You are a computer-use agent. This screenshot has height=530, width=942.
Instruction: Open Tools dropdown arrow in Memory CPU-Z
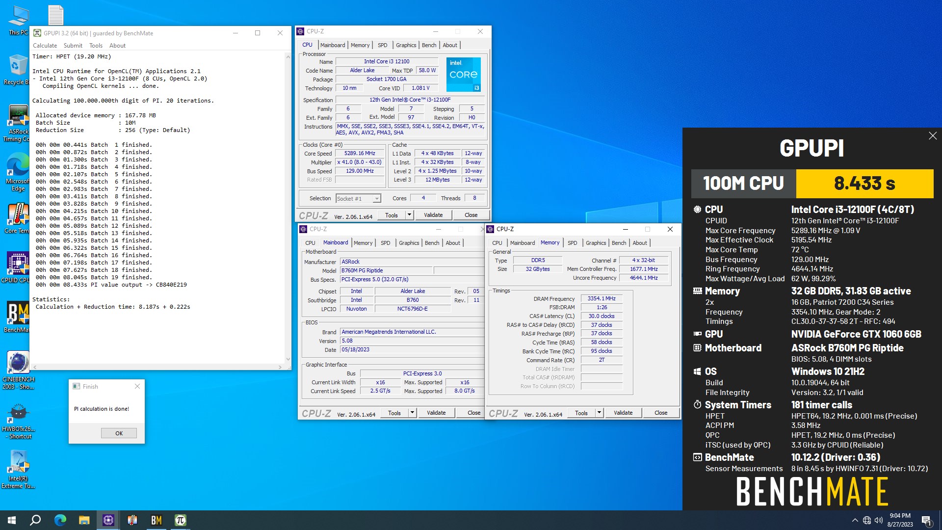pyautogui.click(x=599, y=413)
